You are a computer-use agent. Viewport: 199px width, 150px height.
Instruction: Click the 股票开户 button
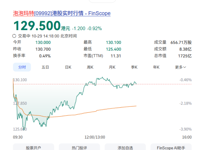point(34,147)
